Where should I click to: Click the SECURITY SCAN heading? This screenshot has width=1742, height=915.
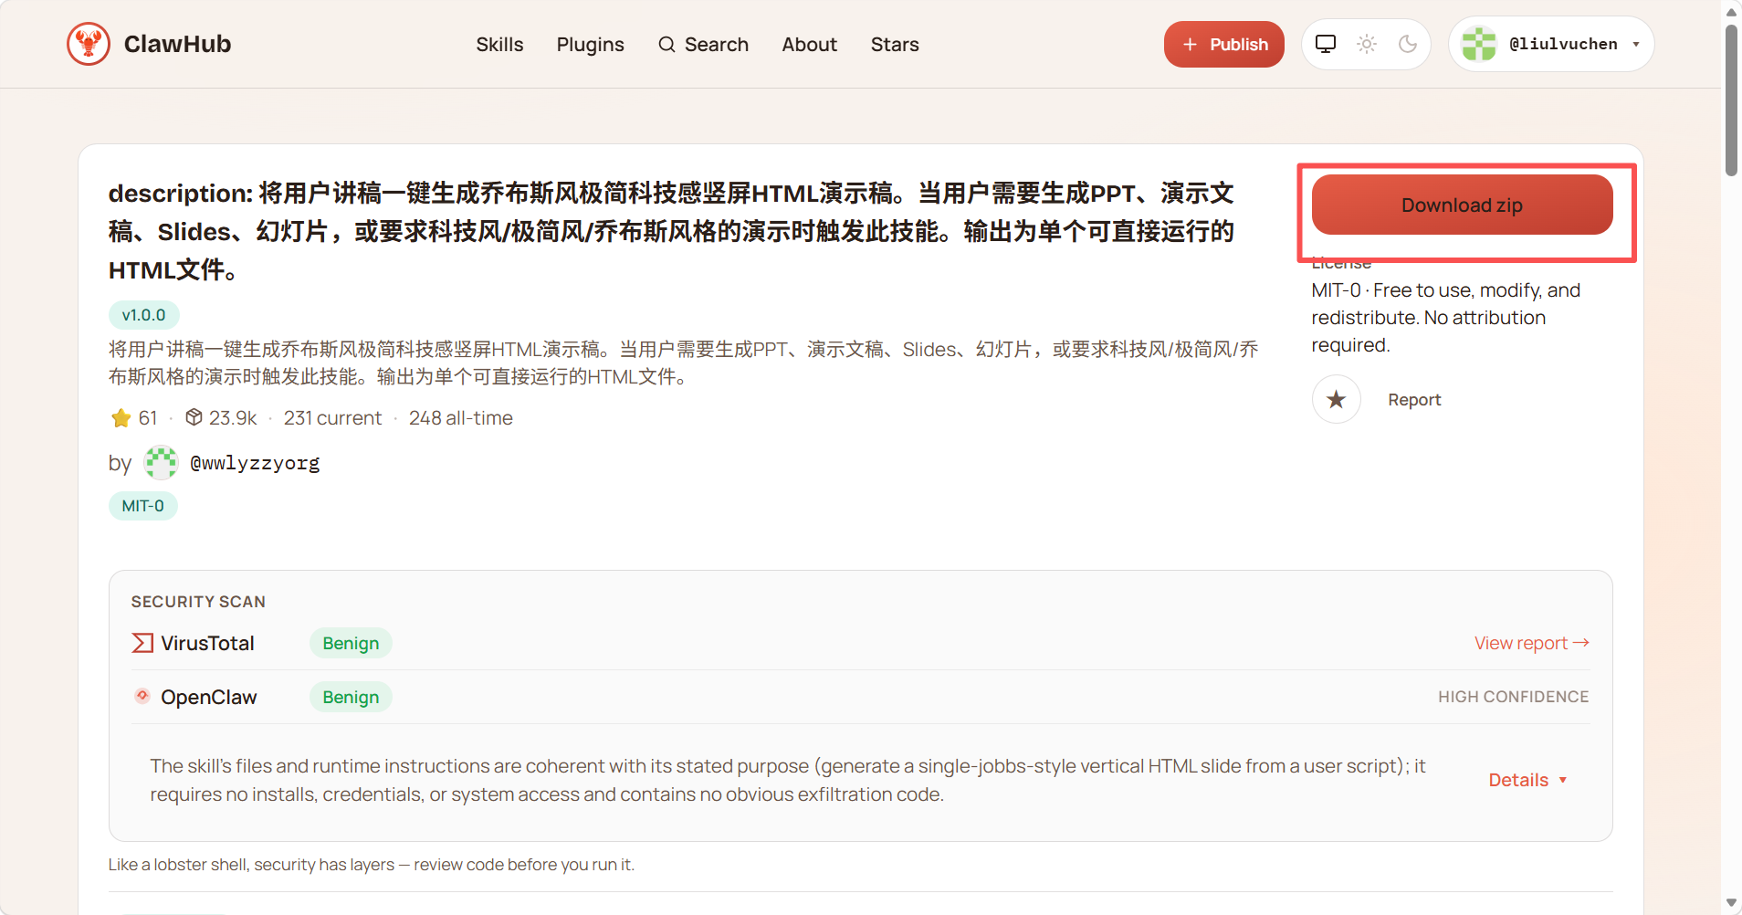coord(198,602)
